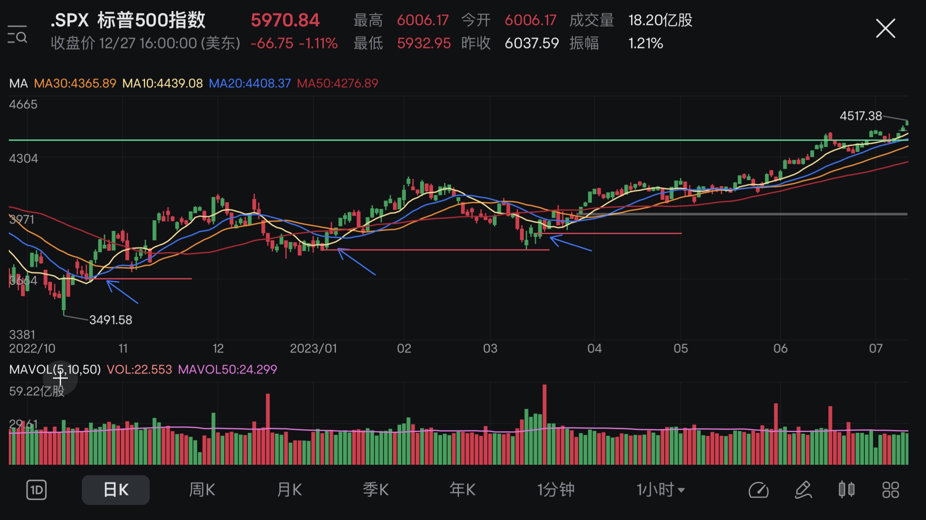Screen dimensions: 926x520
Task: Activate the pencil drawing tool
Action: tap(803, 490)
